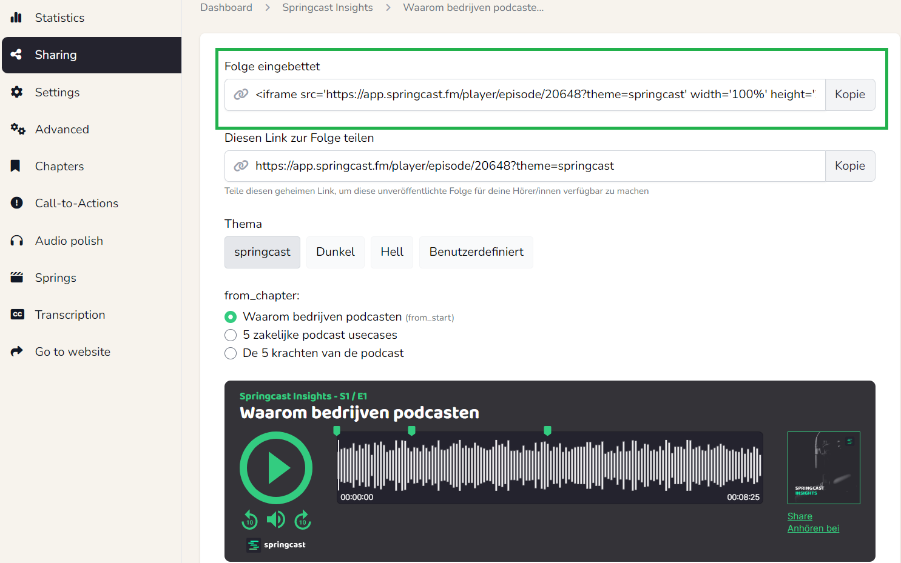Click the springcast logo in the player

click(276, 545)
